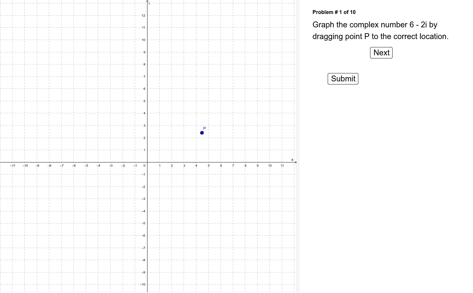Click the 'Graph the complex number 6 - 2i' instruction
The image size is (473, 293).
(x=381, y=31)
